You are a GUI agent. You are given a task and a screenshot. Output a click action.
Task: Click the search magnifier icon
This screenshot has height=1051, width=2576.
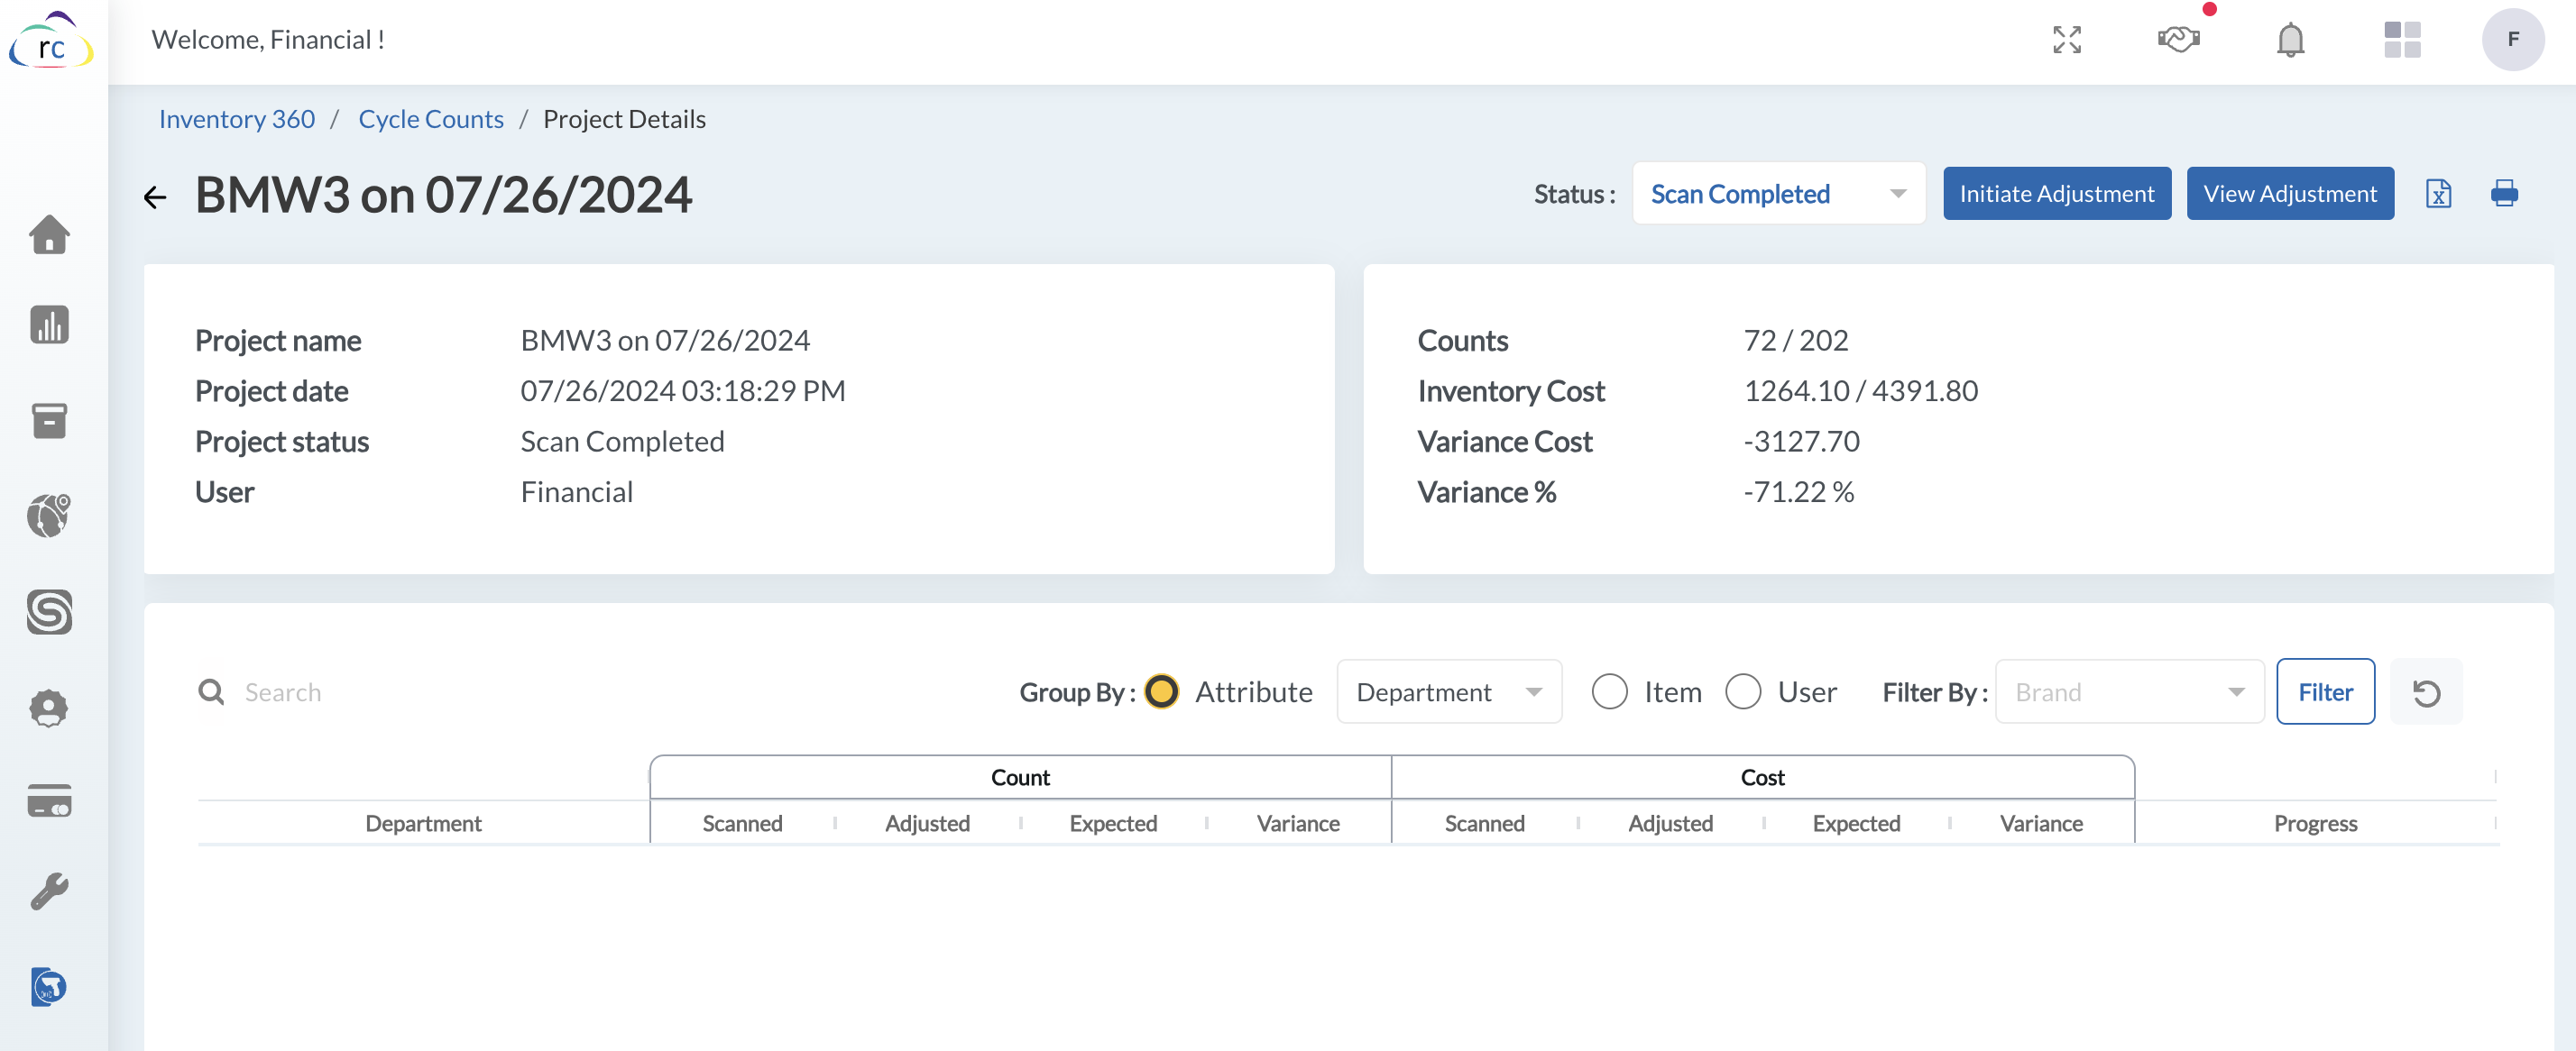211,692
